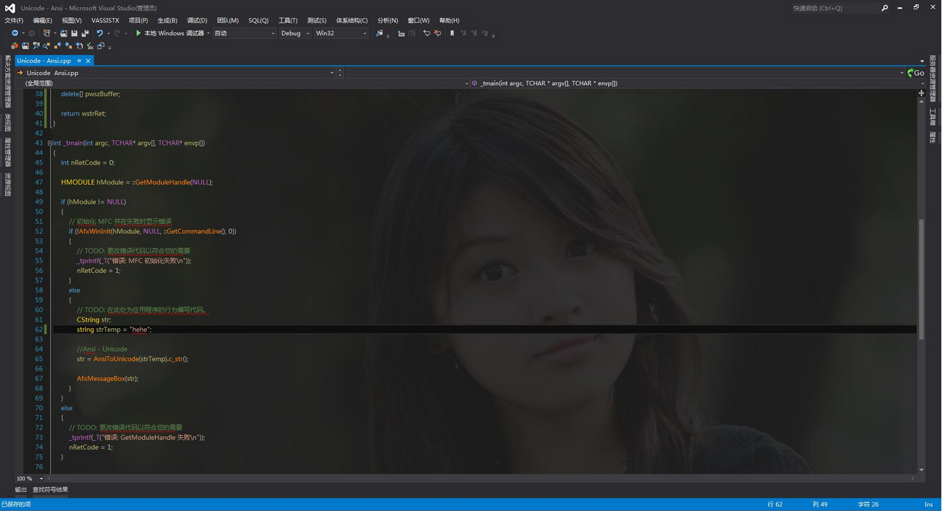Click the New Project toolbar icon
Screen dimensions: 942x511
(47, 33)
